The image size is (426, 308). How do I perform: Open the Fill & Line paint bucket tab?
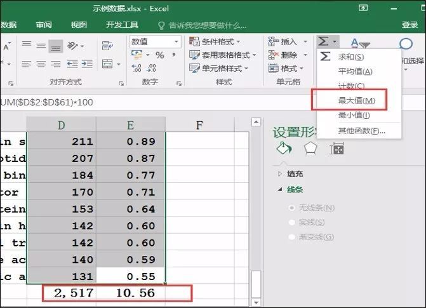point(284,148)
